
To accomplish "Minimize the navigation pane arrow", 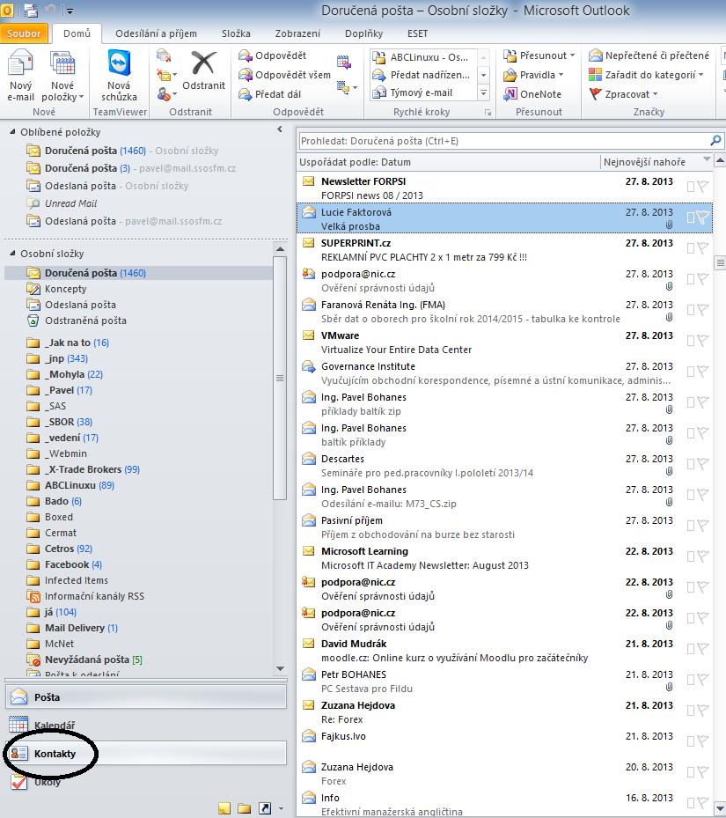I will [x=280, y=129].
